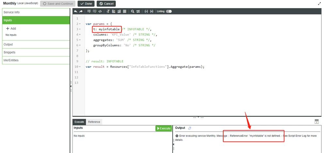The width and height of the screenshot is (326, 153).
Task: Open the Service Info section
Action: coord(36,12)
